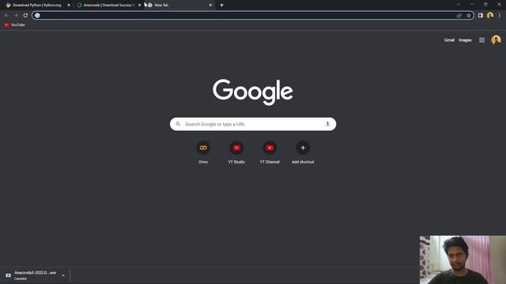The height and width of the screenshot is (284, 506).
Task: Open the Google account avatar on page
Action: point(496,40)
